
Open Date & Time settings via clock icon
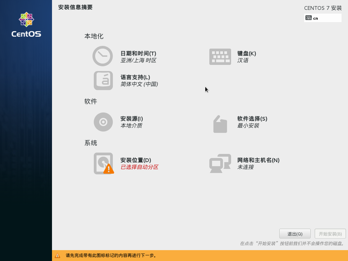point(102,56)
